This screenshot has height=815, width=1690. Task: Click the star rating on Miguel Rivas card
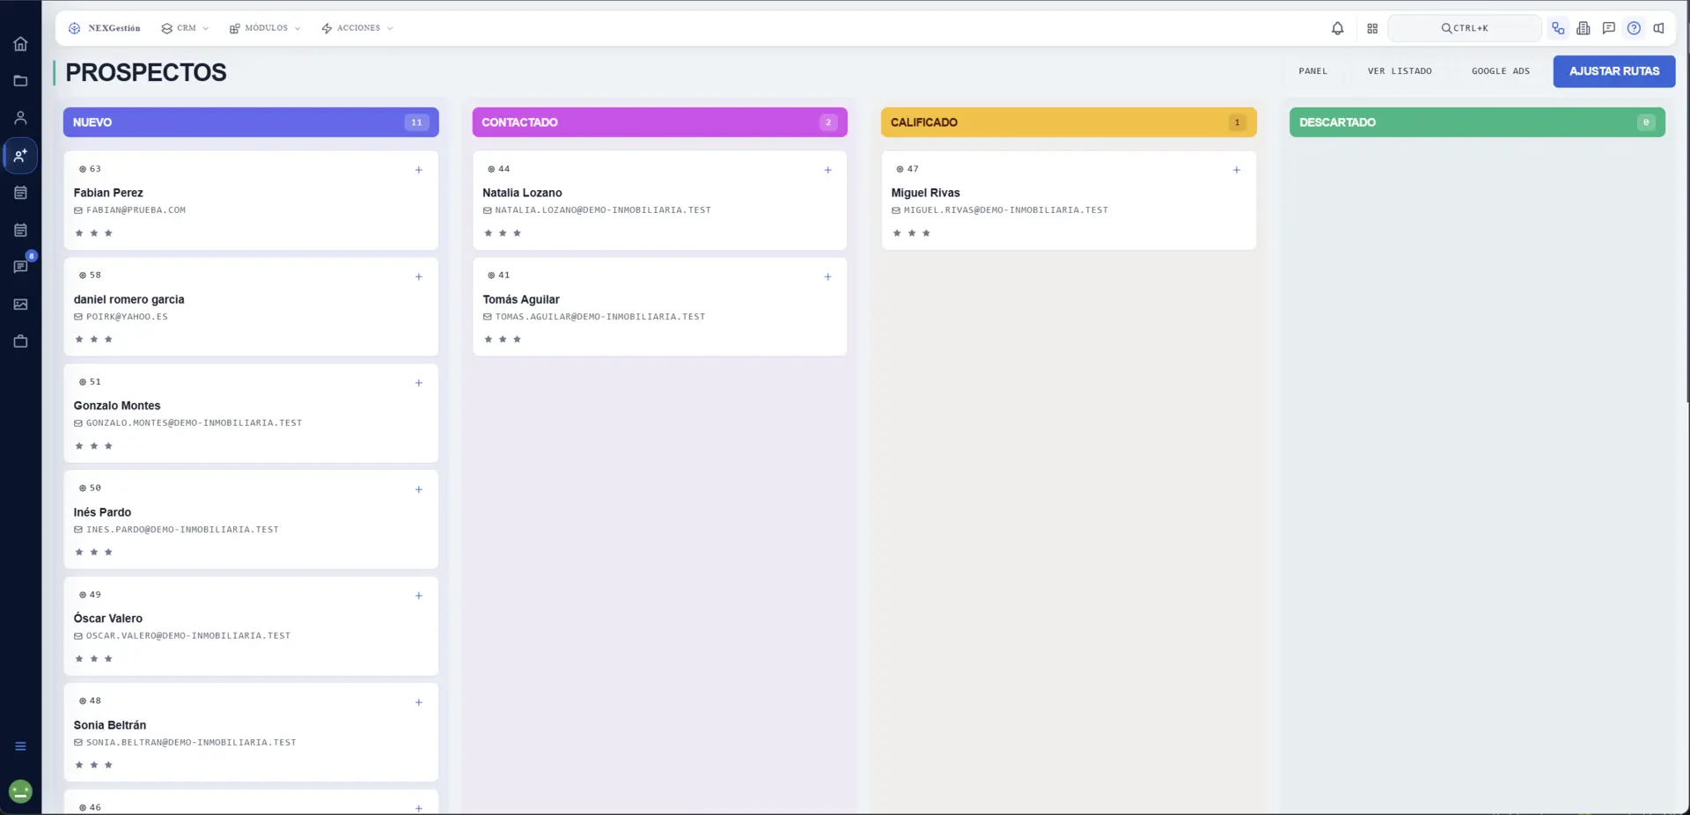911,233
